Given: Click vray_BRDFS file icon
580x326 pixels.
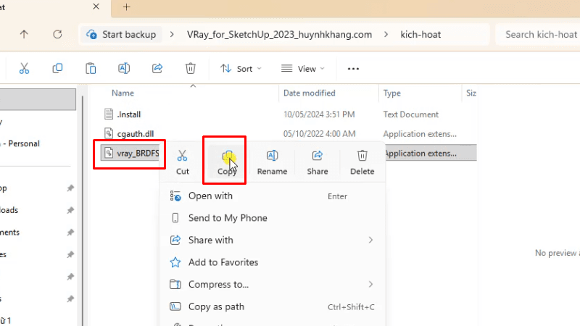Looking at the screenshot, I should [108, 153].
